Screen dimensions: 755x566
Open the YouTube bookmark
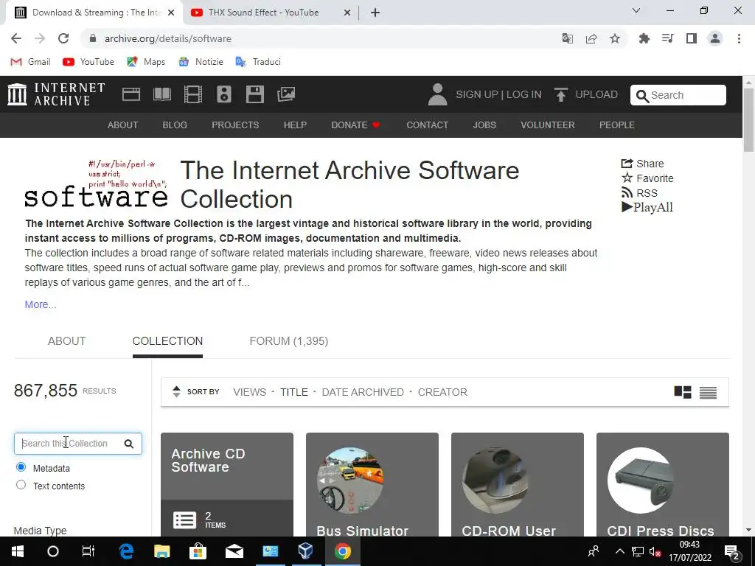click(88, 62)
